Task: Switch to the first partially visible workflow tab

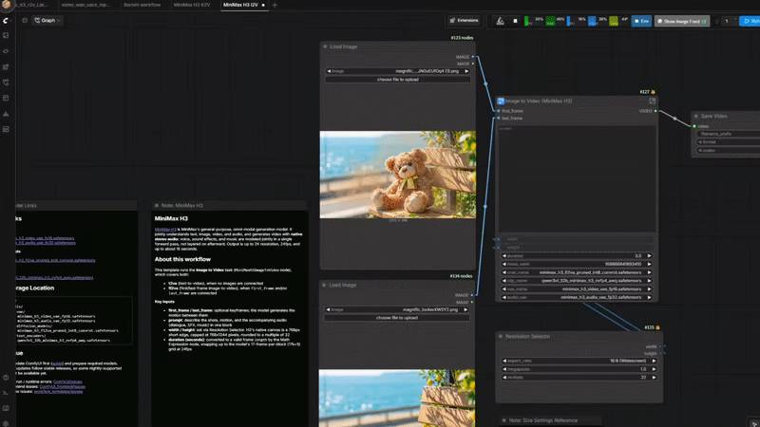Action: click(31, 5)
